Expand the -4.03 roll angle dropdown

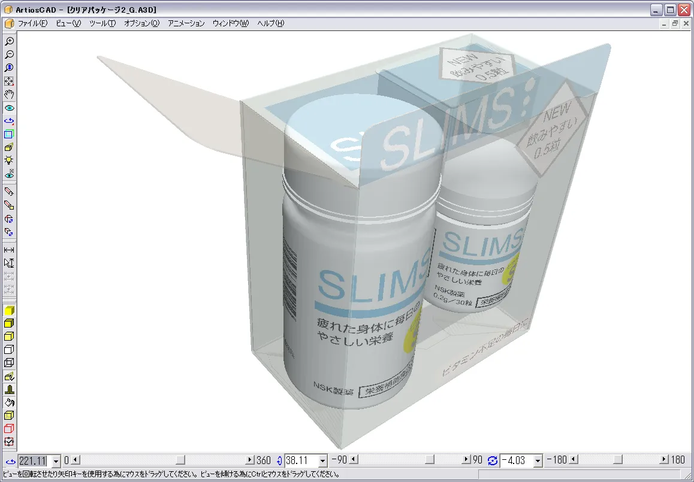[x=538, y=460]
